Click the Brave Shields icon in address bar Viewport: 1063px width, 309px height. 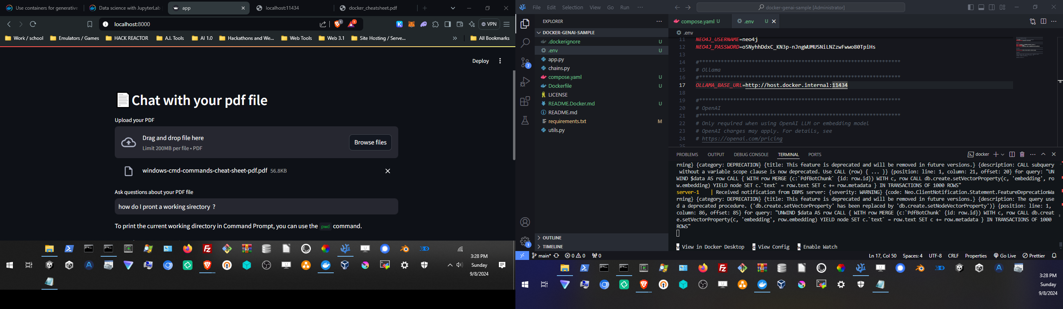(x=338, y=24)
